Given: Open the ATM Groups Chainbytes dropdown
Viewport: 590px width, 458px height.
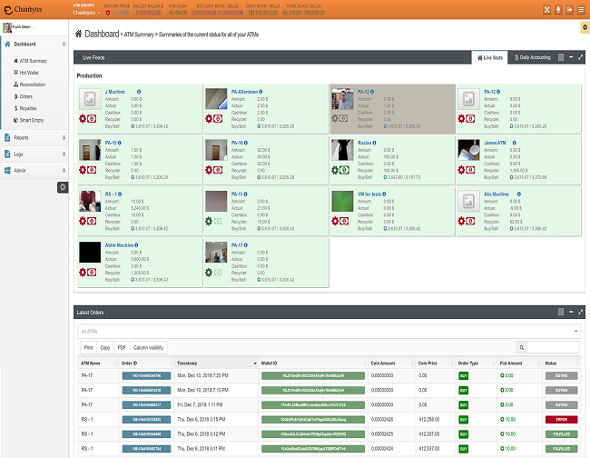Looking at the screenshot, I should click(84, 14).
